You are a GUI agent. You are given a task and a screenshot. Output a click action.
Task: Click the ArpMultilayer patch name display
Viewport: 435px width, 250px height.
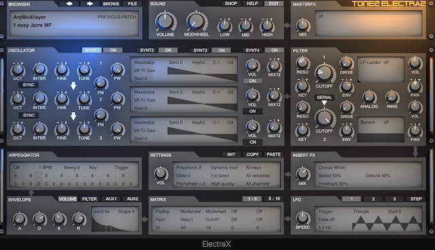[30, 17]
